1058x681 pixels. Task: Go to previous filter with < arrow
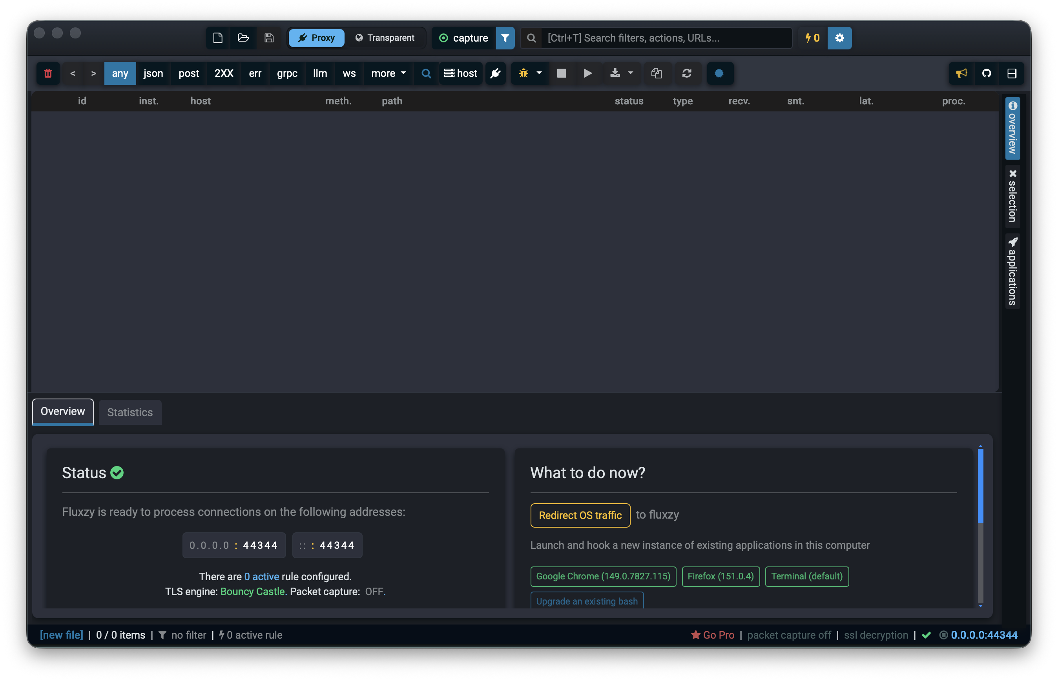73,73
